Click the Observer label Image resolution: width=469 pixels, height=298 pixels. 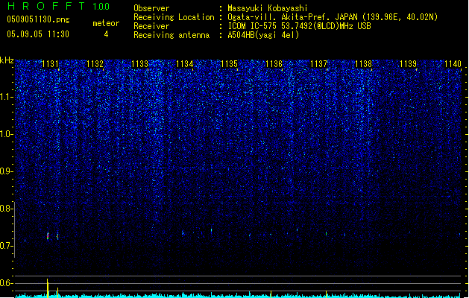151,8
